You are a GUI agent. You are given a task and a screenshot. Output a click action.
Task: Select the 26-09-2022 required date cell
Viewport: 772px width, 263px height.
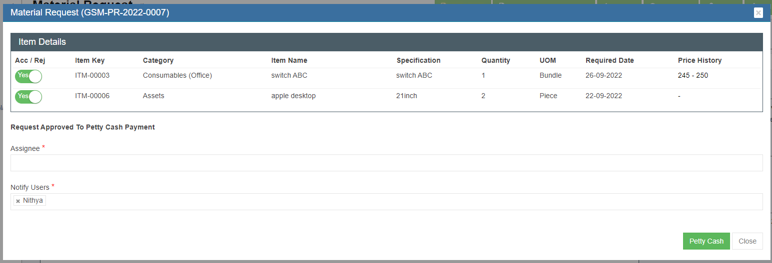[x=604, y=76]
